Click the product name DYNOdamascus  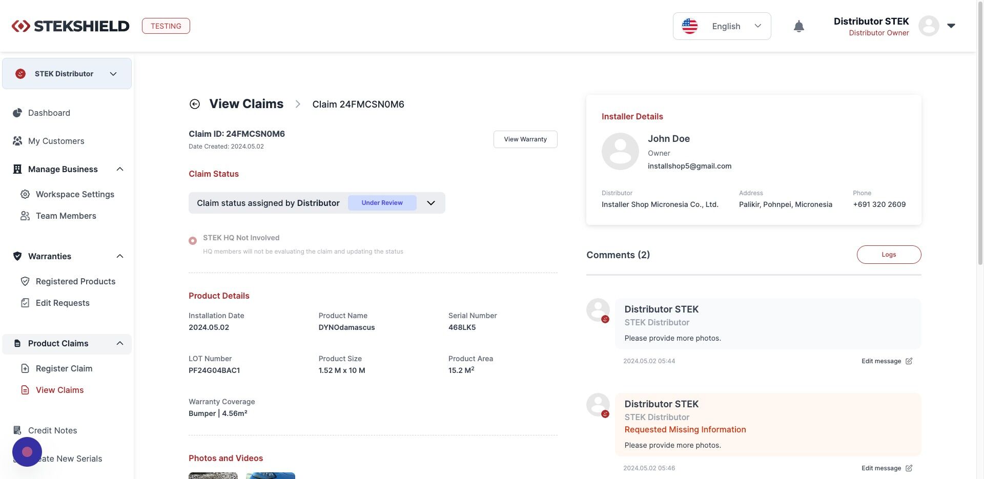[346, 327]
